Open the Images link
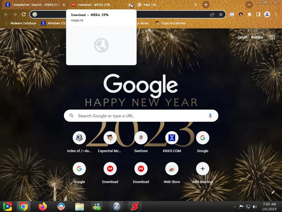The image size is (282, 212). coord(257,37)
